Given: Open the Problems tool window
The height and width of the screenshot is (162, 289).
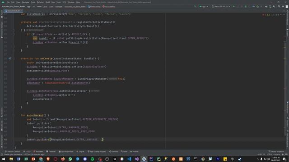Looking at the screenshot, I should [x=38, y=152].
